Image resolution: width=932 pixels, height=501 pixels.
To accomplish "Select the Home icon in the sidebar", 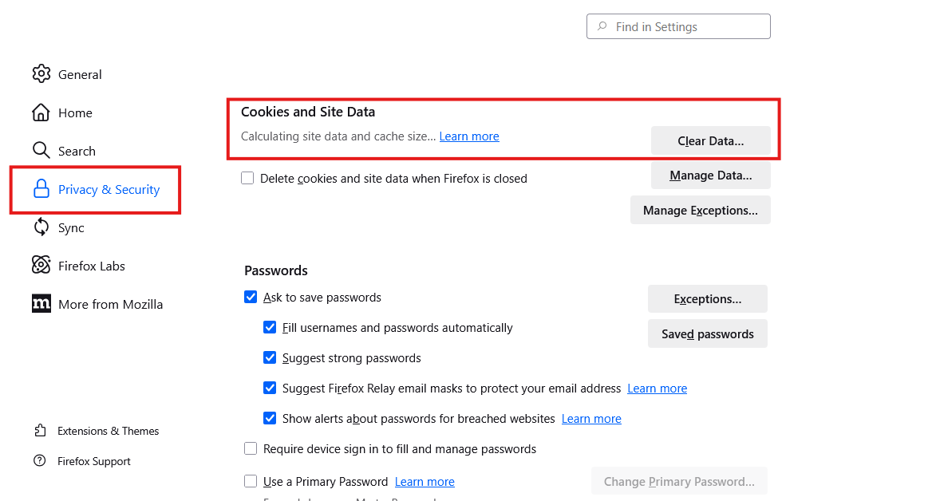I will pos(41,112).
